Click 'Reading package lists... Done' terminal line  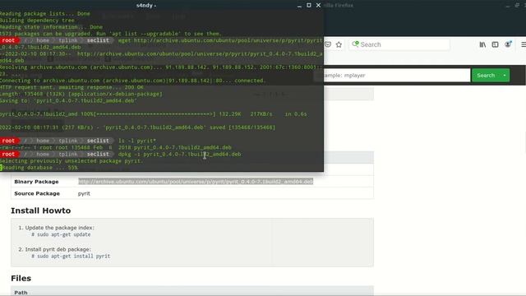[x=45, y=13]
